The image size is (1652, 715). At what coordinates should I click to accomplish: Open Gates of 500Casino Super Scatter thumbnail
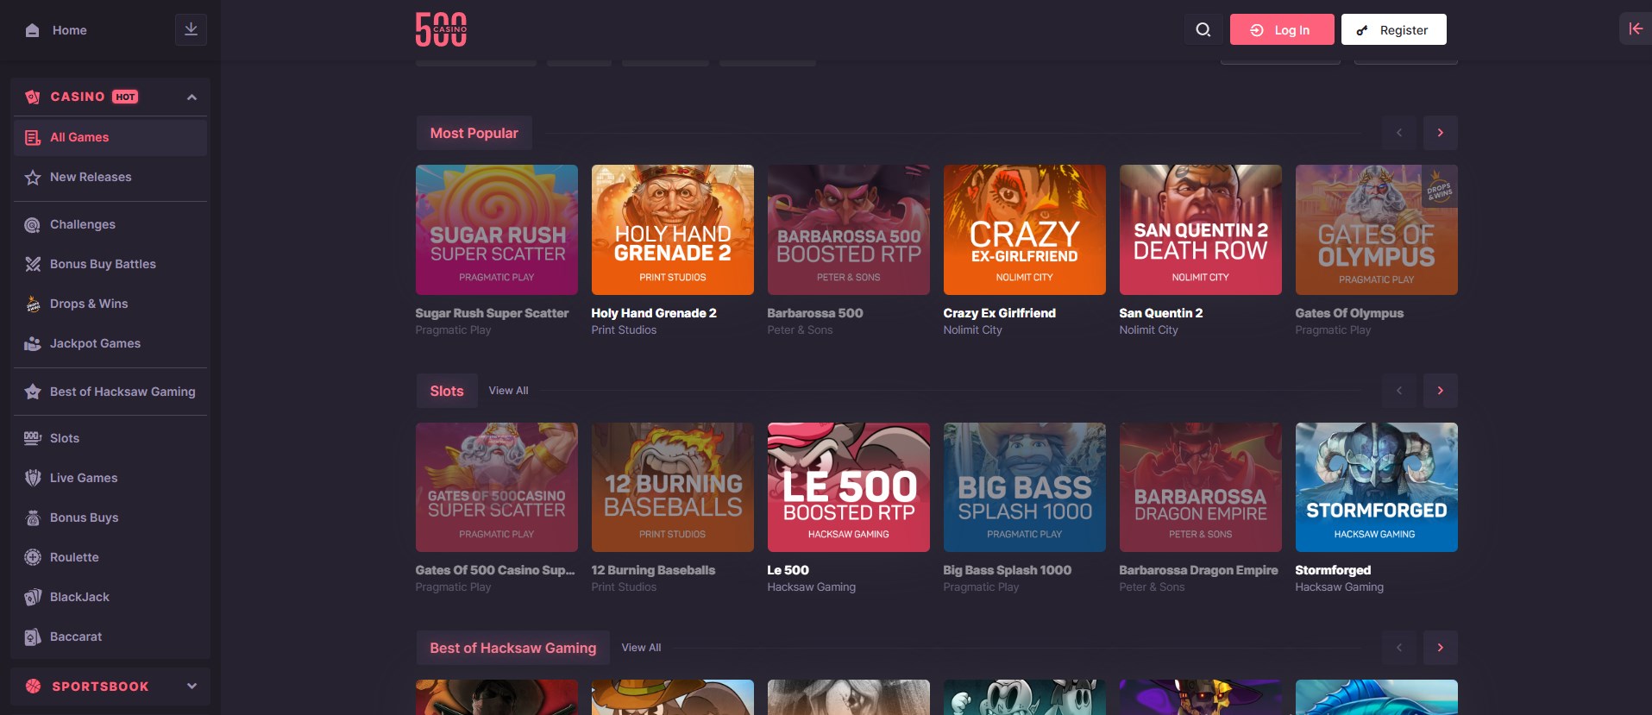[497, 487]
